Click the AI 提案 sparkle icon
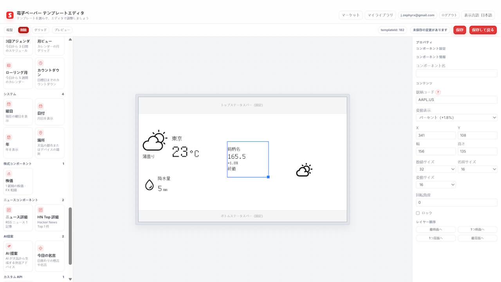 click(x=9, y=246)
